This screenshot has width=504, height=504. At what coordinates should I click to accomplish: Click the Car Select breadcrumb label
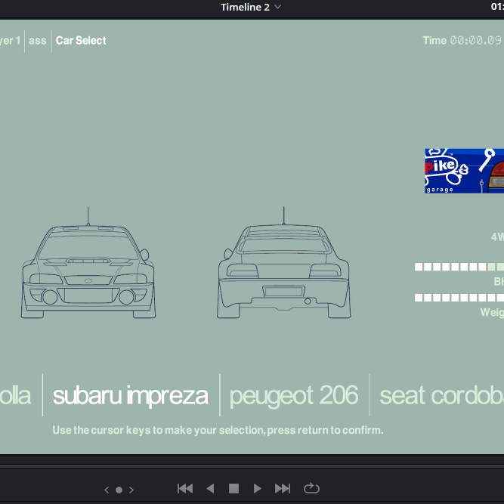point(81,41)
